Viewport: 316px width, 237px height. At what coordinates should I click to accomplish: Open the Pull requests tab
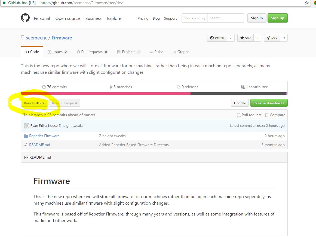(92, 52)
